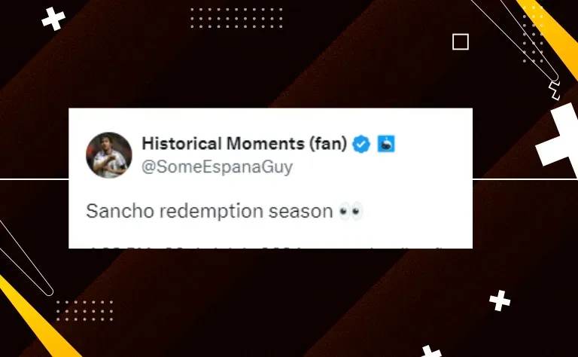
Task: Open the Historical Moments profile picture
Action: point(108,155)
